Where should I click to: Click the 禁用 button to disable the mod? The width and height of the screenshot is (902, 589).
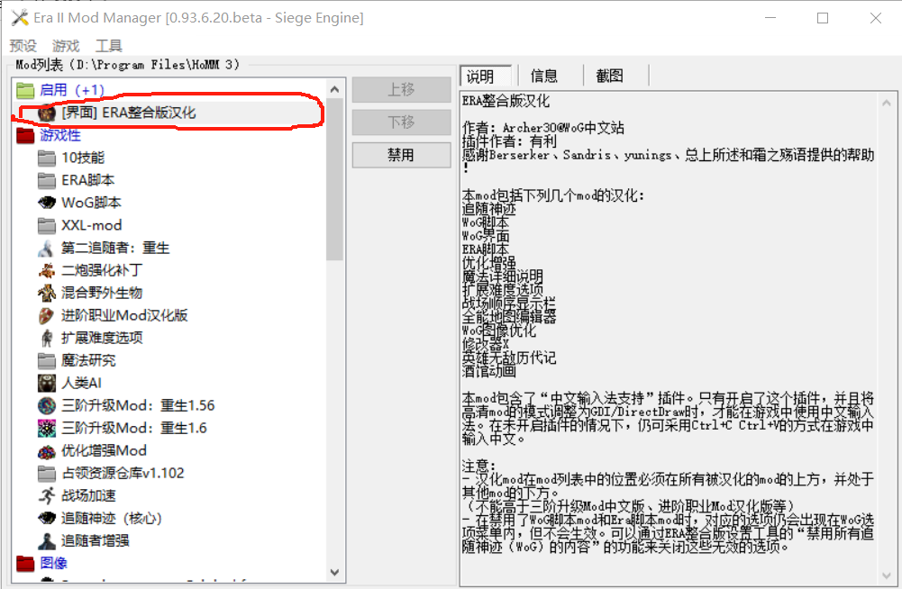(401, 155)
